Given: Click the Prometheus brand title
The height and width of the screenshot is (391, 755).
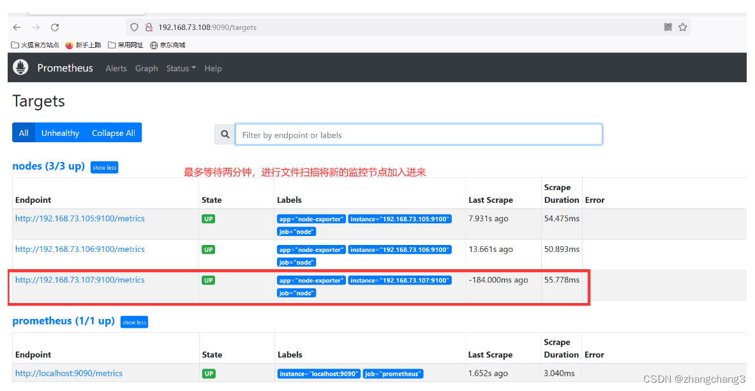Looking at the screenshot, I should point(65,68).
